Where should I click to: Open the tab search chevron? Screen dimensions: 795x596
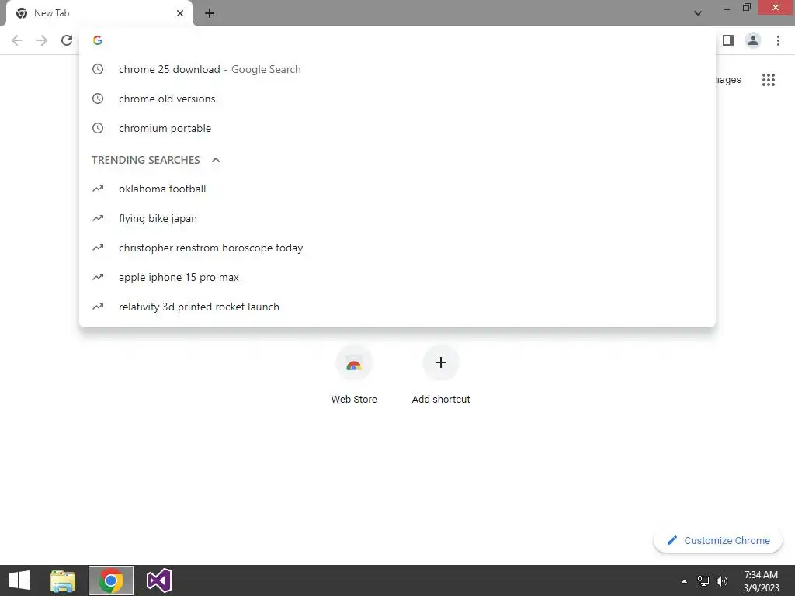(x=698, y=13)
